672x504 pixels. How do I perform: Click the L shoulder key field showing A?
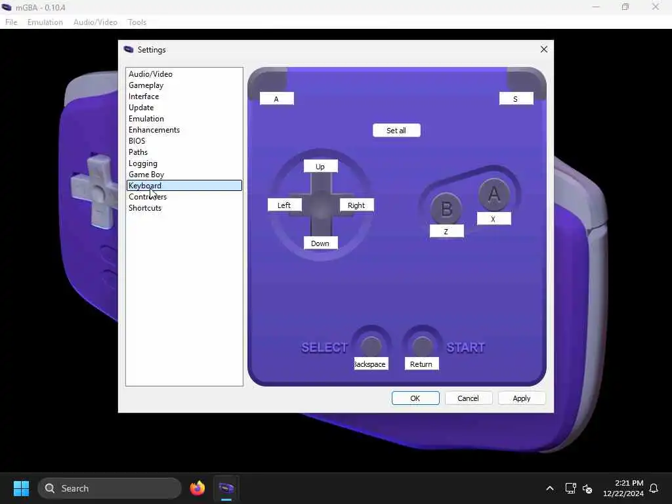[276, 98]
